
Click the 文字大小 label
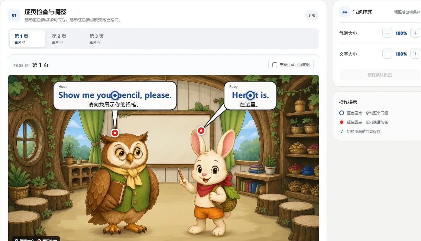pyautogui.click(x=348, y=54)
